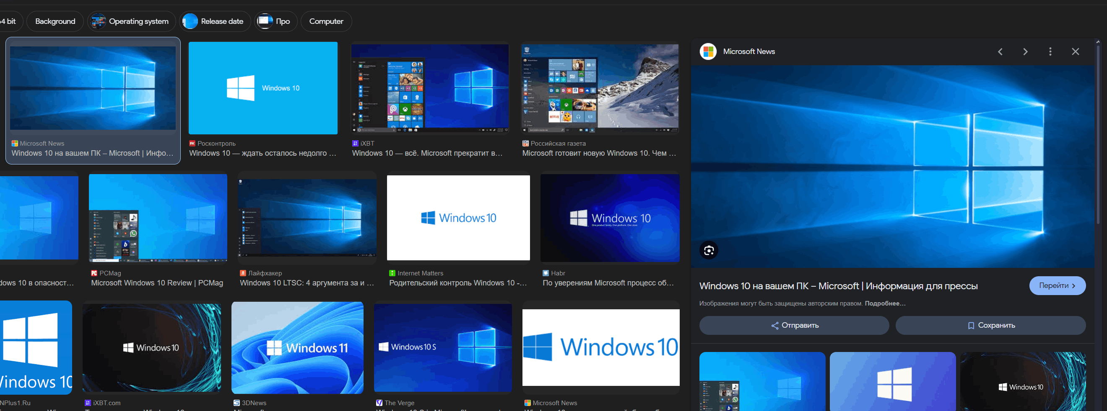Open caption 'Microsoft готовит новую Windows 10'
This screenshot has height=411, width=1107.
point(599,153)
